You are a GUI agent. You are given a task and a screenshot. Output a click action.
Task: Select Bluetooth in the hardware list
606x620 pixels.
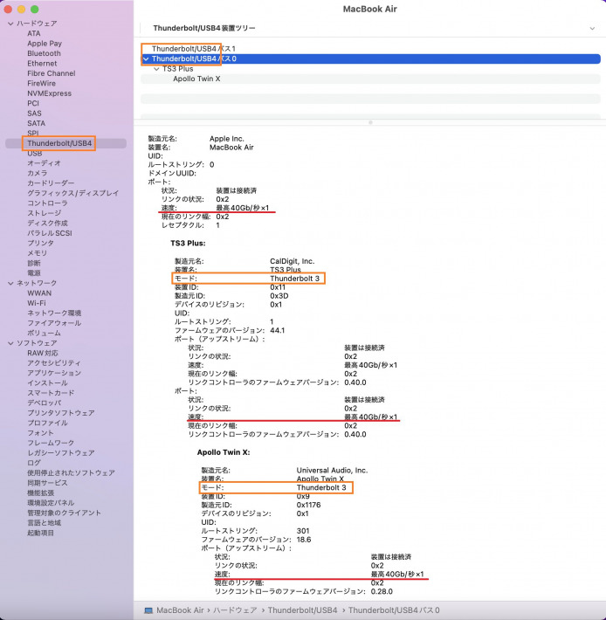tap(44, 53)
